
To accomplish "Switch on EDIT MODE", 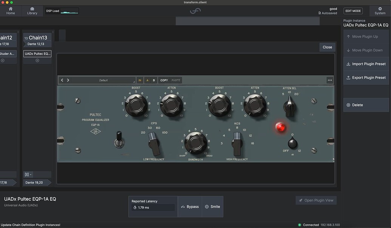I will tap(353, 11).
